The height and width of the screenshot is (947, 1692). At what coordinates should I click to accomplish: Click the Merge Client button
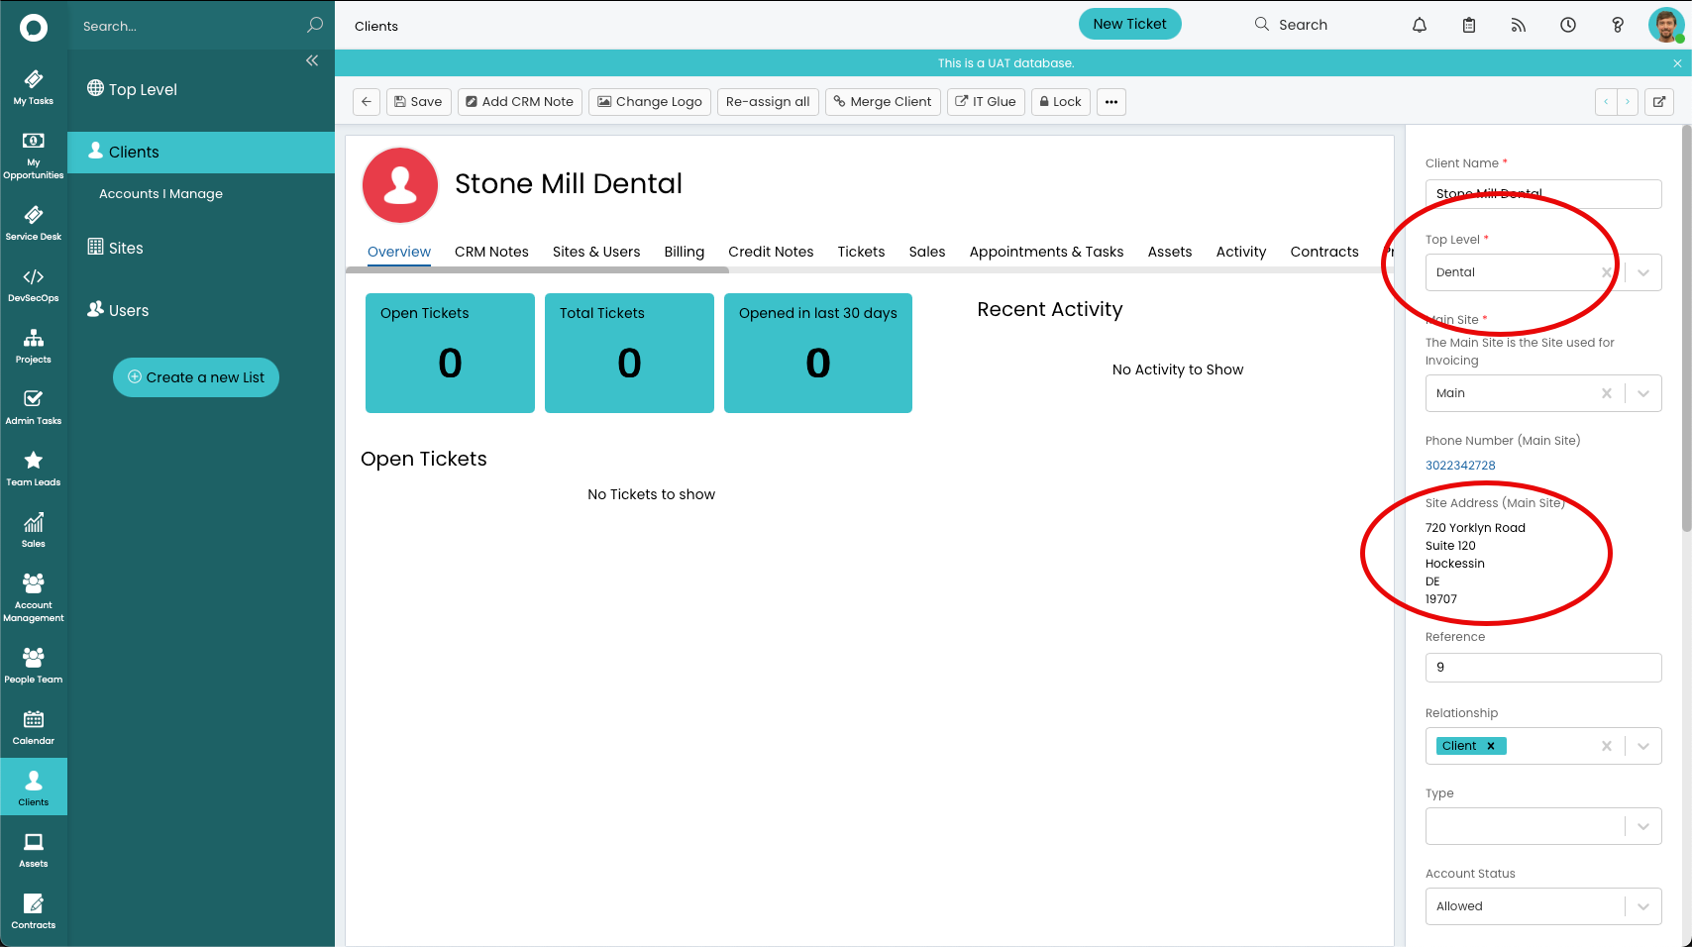point(883,102)
